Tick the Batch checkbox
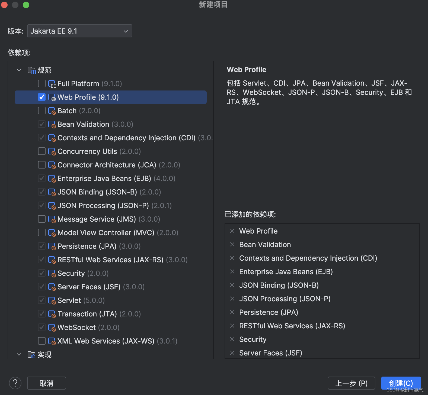The height and width of the screenshot is (395, 428). click(x=42, y=111)
